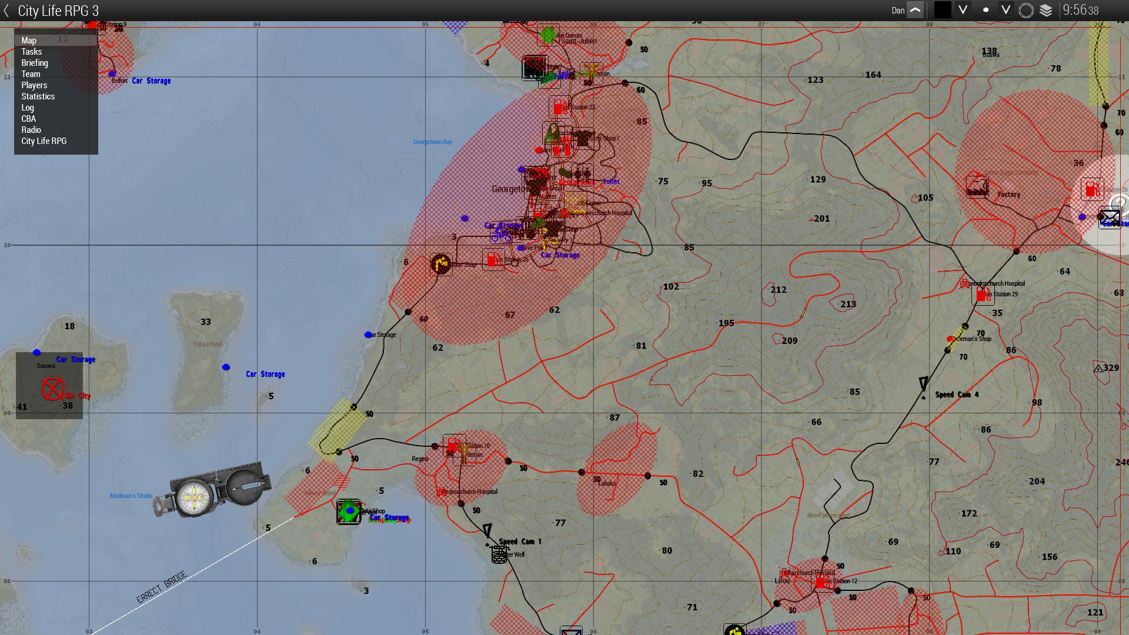This screenshot has width=1129, height=635.
Task: Open the Tasks menu entry
Action: click(x=56, y=52)
